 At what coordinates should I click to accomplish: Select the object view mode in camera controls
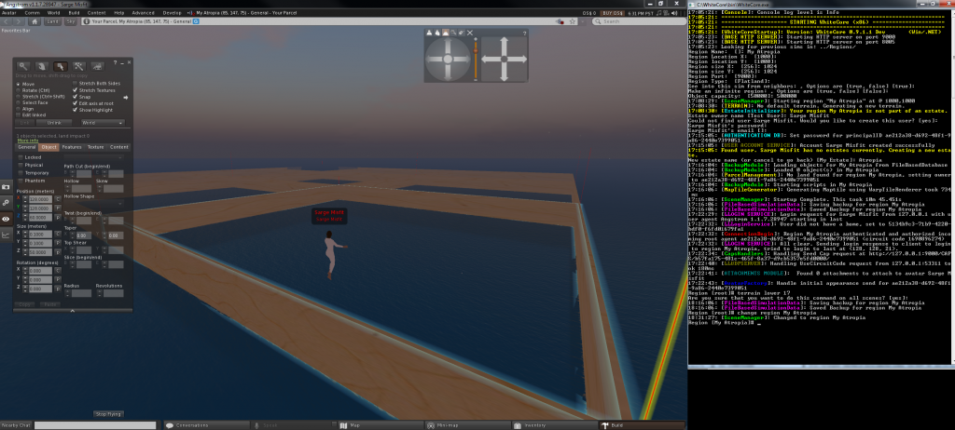coord(453,33)
